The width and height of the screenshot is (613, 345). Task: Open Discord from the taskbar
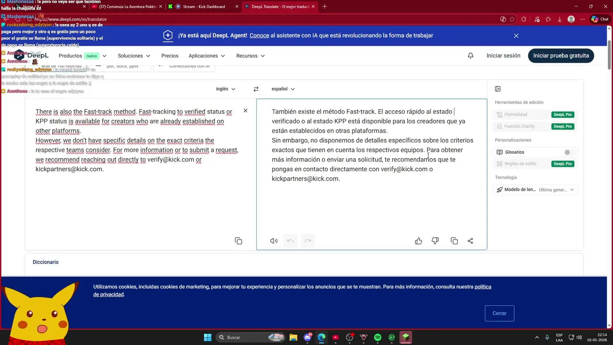[307, 337]
